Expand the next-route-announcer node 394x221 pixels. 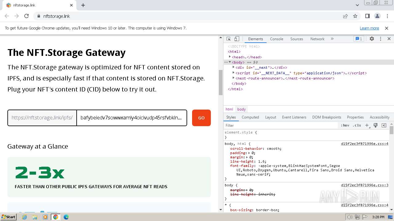pyautogui.click(x=233, y=78)
